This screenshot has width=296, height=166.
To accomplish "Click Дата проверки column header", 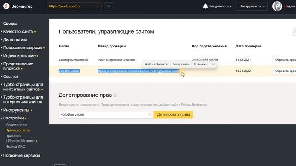I will (248, 46).
